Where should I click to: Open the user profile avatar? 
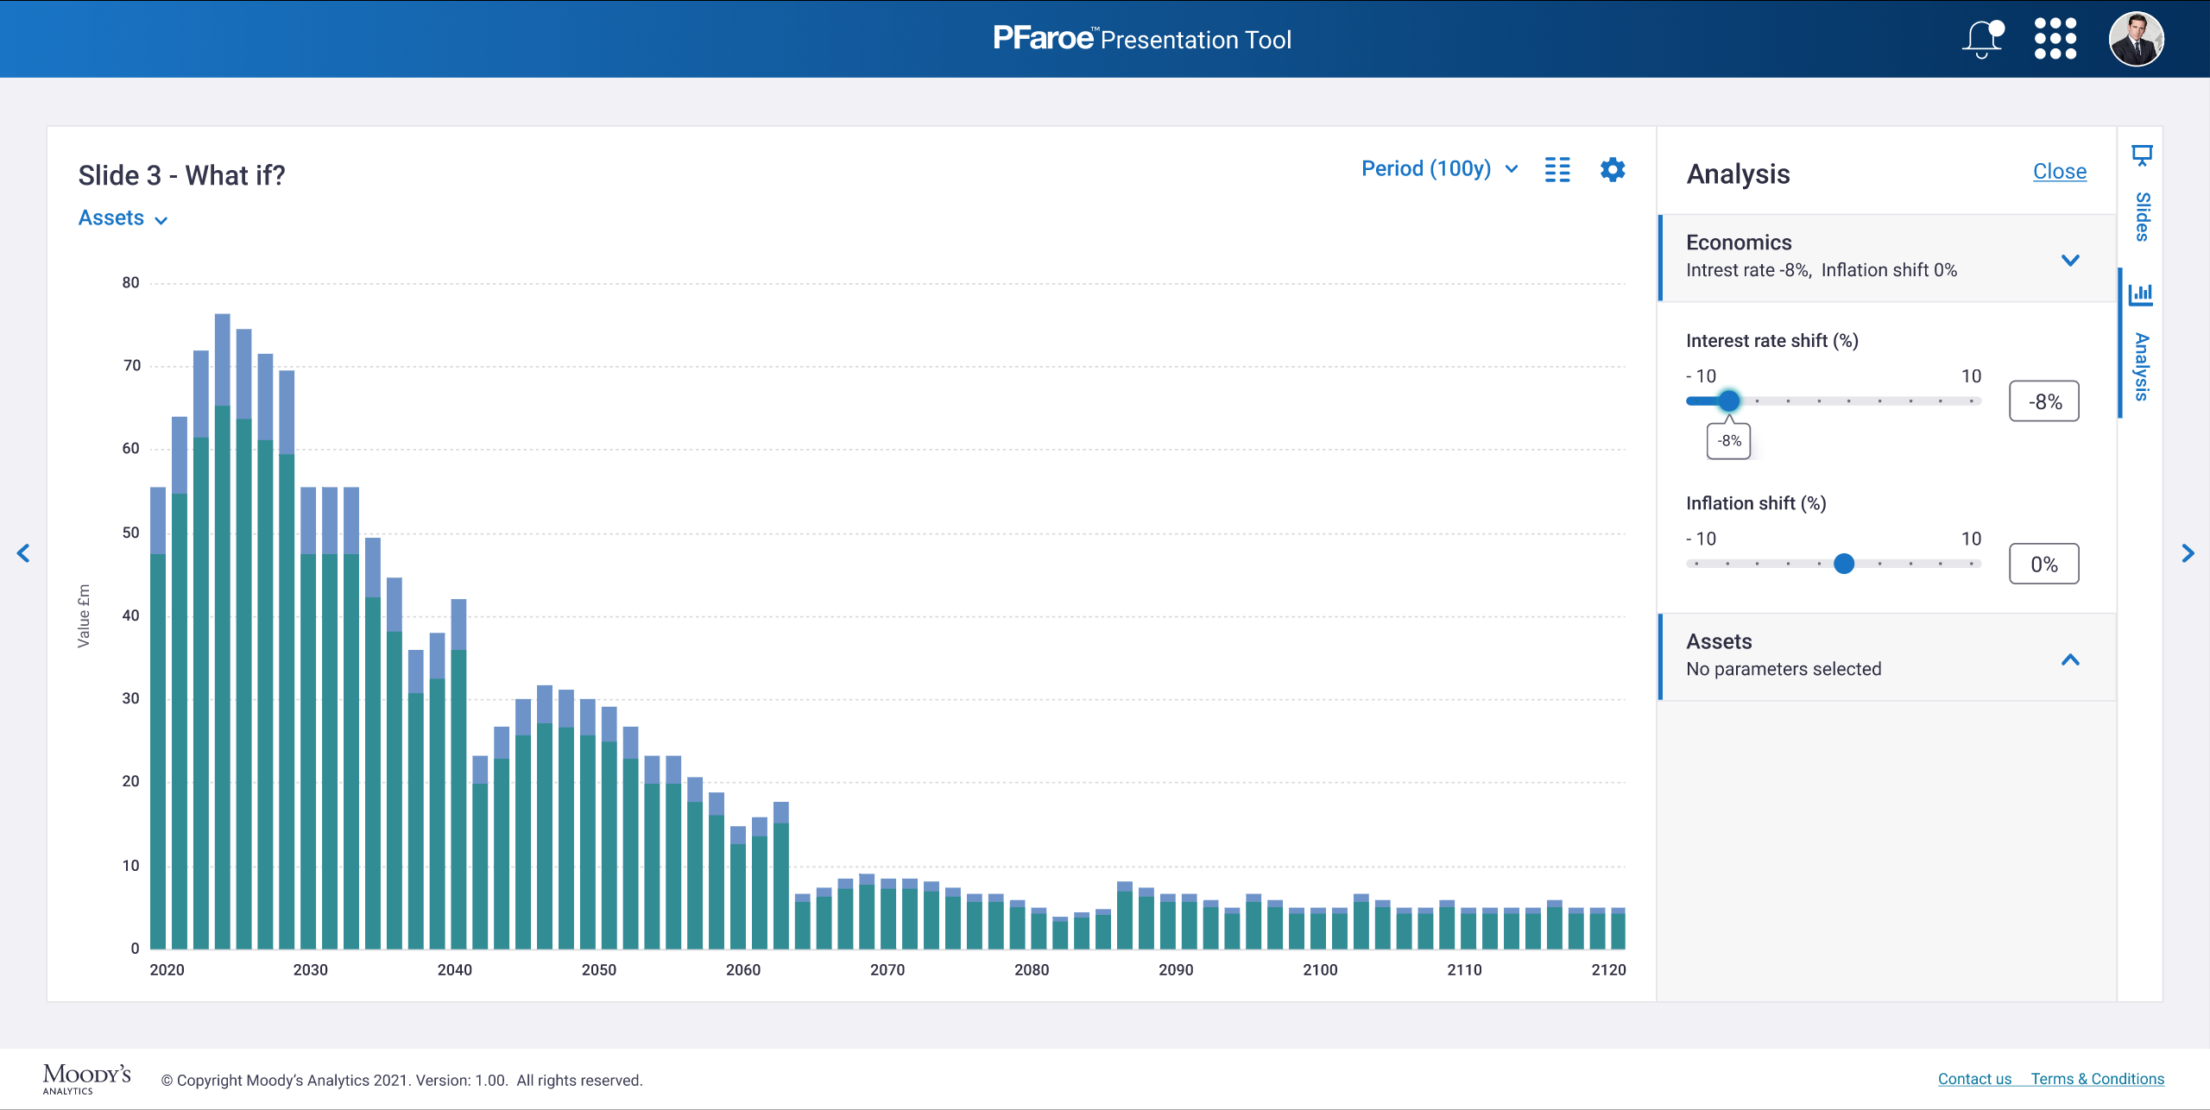pyautogui.click(x=2136, y=39)
